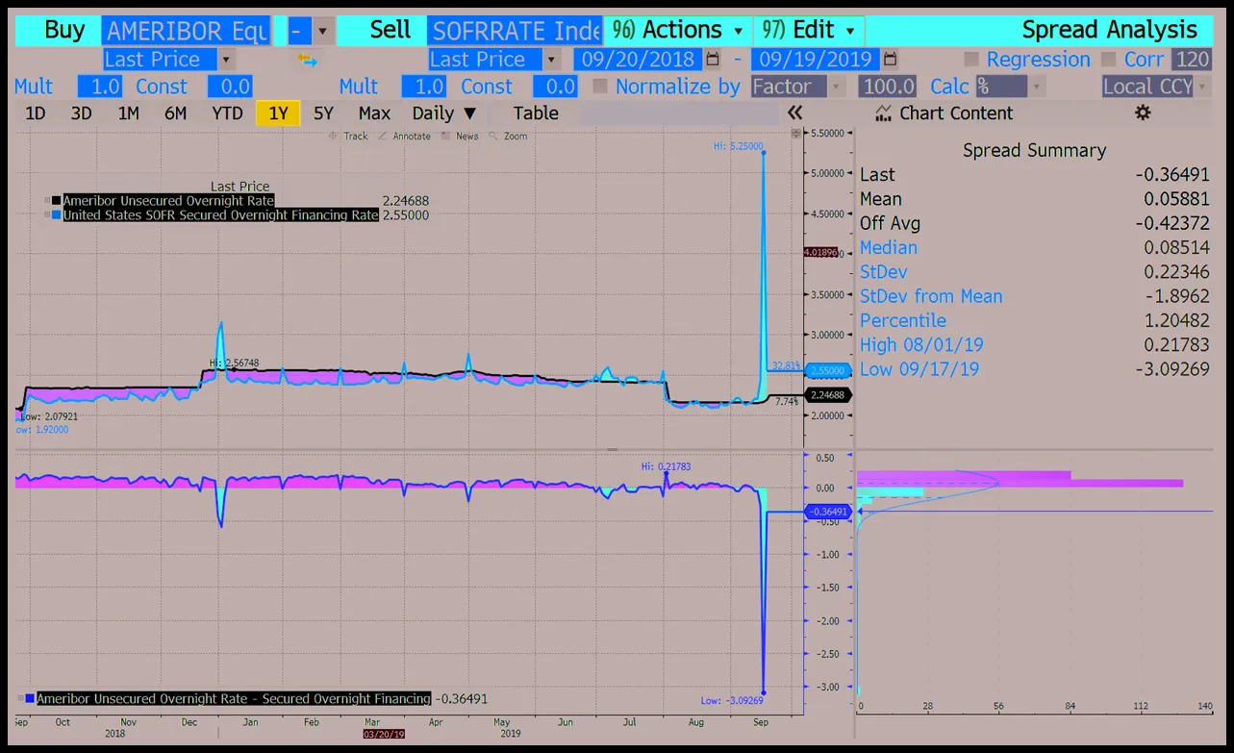Open the Buy side Last Price dropdown
This screenshot has width=1234, height=753.
click(227, 60)
